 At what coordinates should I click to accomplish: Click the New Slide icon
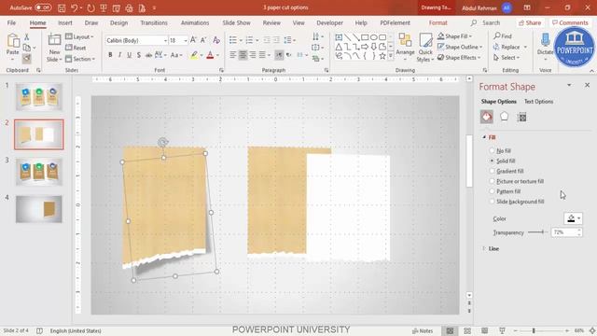54,39
